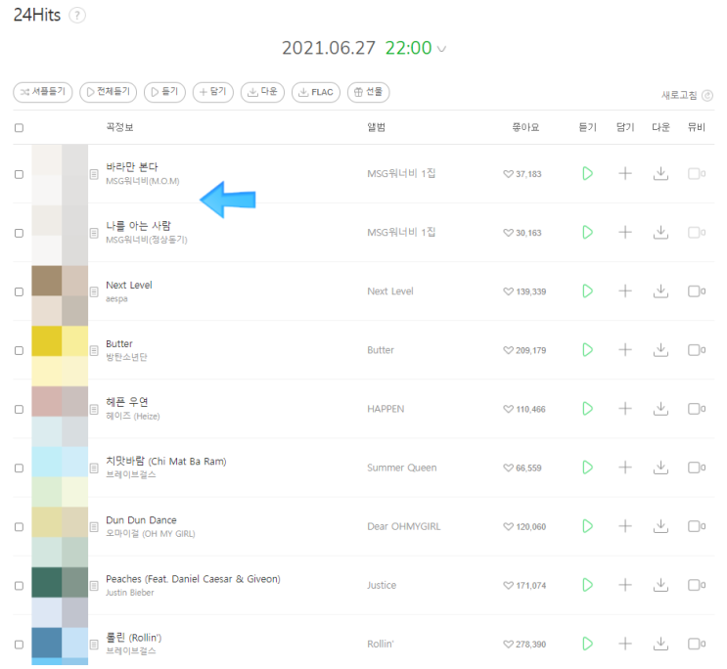Open artist link 방탄소년단
The width and height of the screenshot is (727, 669).
(x=126, y=357)
